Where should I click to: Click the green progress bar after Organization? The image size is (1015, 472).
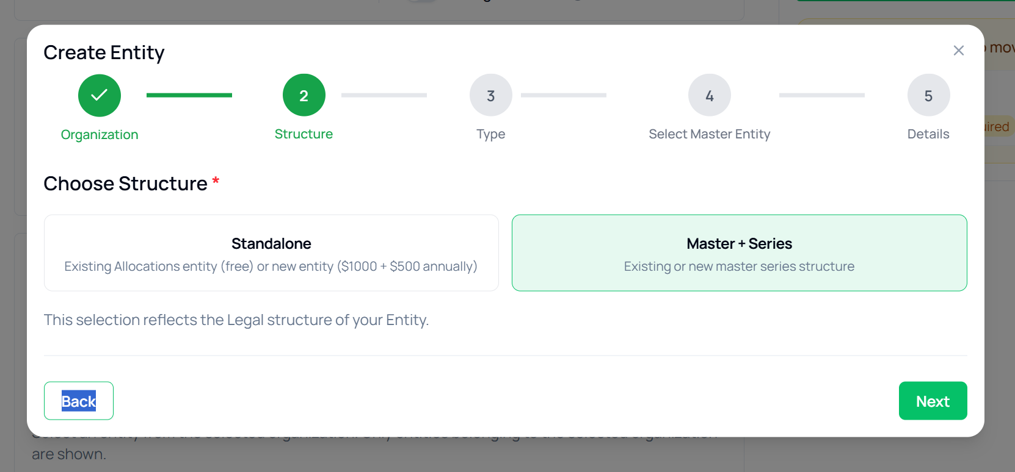[x=189, y=95]
